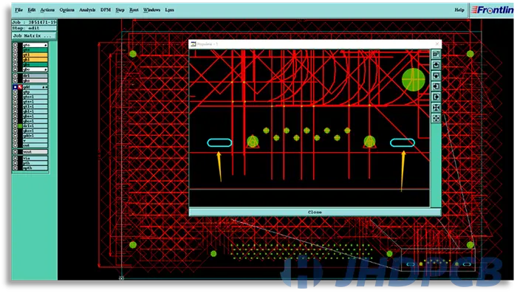Open the DFM menu
Image resolution: width=517 pixels, height=293 pixels.
(x=106, y=10)
